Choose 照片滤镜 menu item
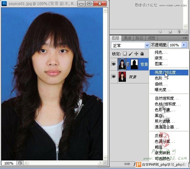Image resolution: width=190 pixels, height=169 pixels. 169,121
